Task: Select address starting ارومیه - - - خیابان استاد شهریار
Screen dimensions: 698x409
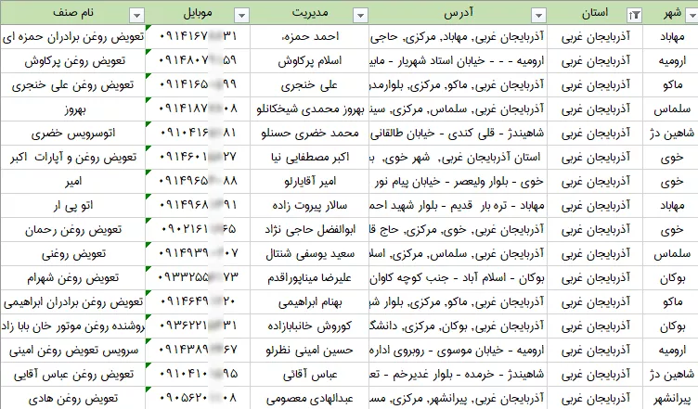Action: click(459, 61)
